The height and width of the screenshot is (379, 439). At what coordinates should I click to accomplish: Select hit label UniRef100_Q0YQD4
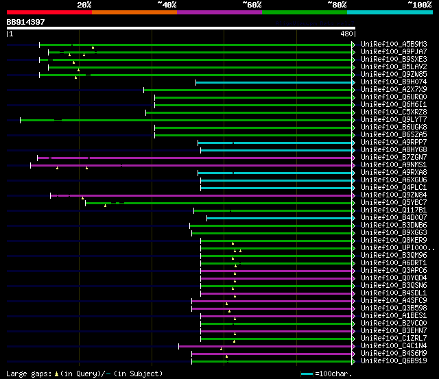coord(394,278)
